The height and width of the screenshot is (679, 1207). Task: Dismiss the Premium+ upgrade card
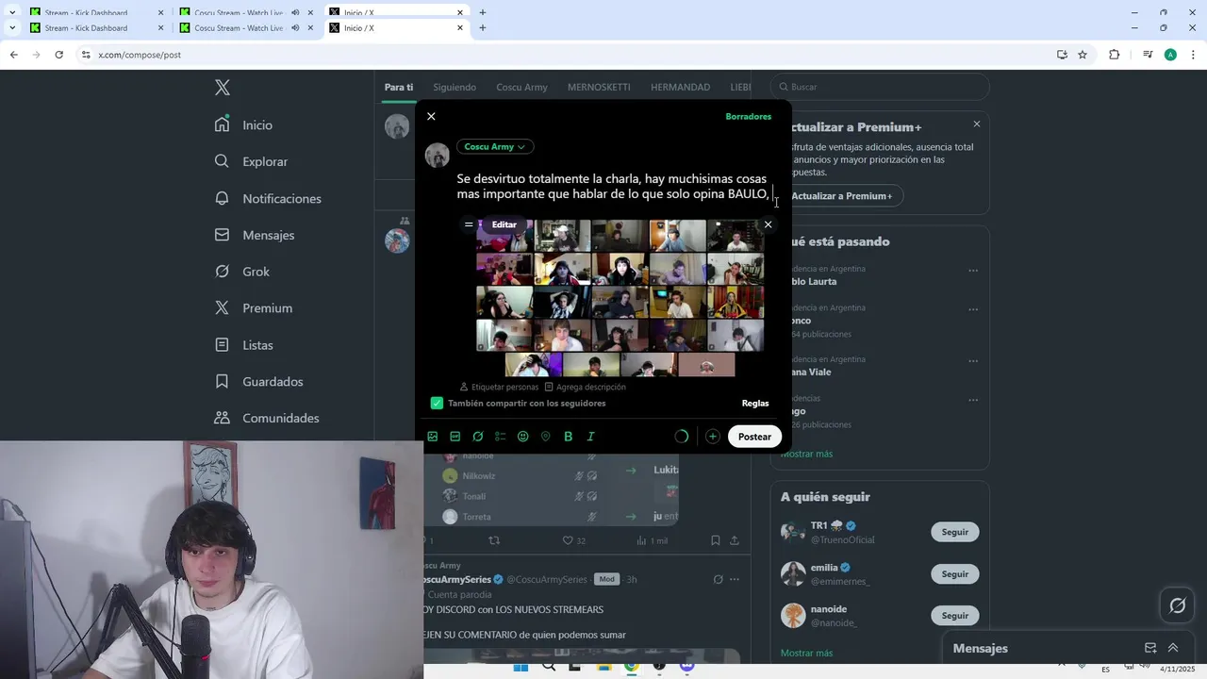(x=977, y=124)
